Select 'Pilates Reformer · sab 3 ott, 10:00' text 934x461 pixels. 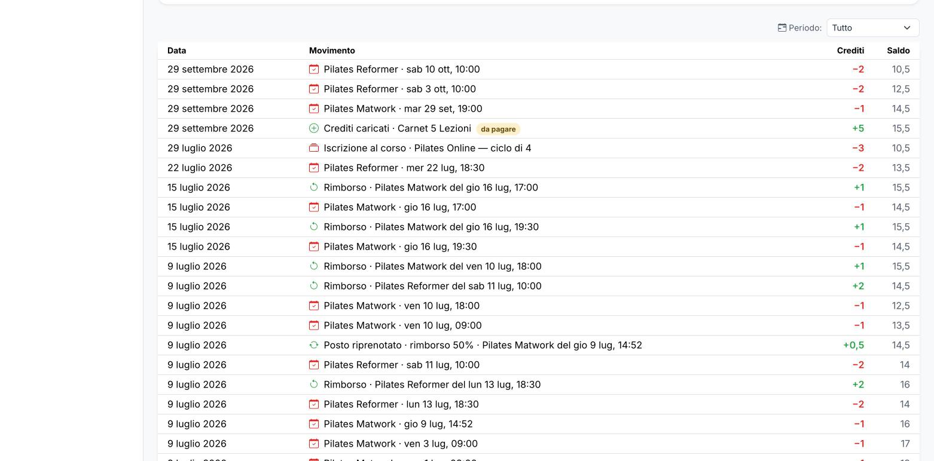click(400, 89)
